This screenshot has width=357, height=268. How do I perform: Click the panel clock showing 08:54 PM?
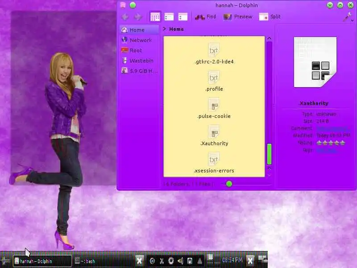coord(232,260)
